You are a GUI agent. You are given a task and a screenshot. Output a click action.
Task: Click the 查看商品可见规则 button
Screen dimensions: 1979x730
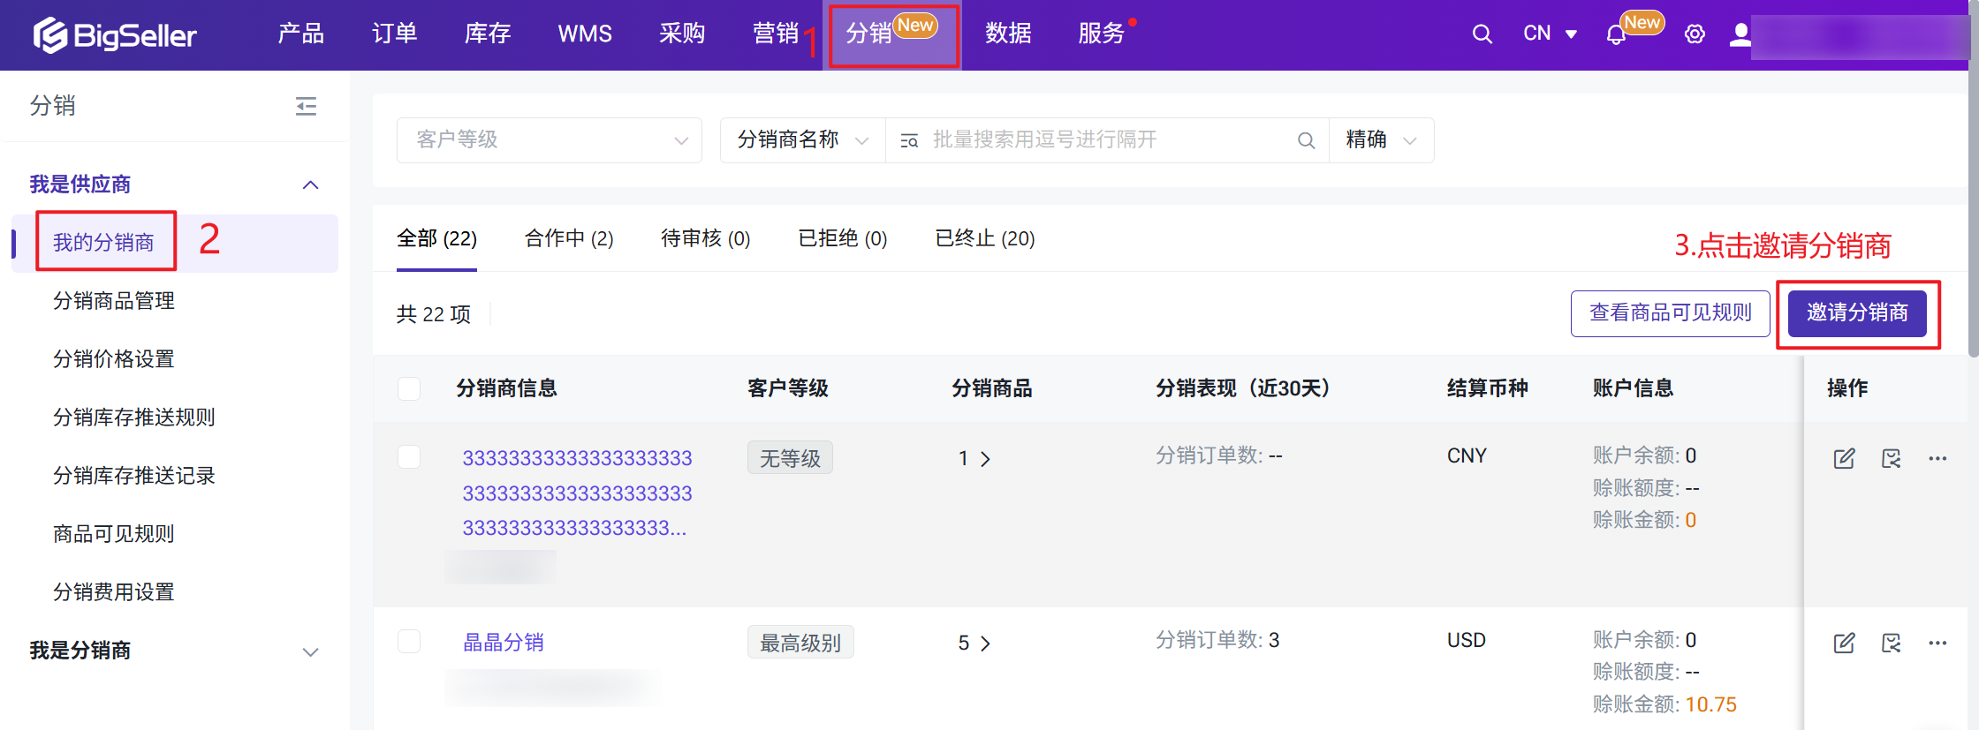pyautogui.click(x=1670, y=312)
